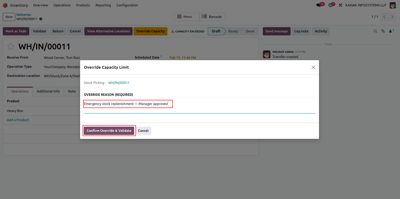The width and height of the screenshot is (400, 199).
Task: Open the Reporting menu
Action: click(x=103, y=5)
